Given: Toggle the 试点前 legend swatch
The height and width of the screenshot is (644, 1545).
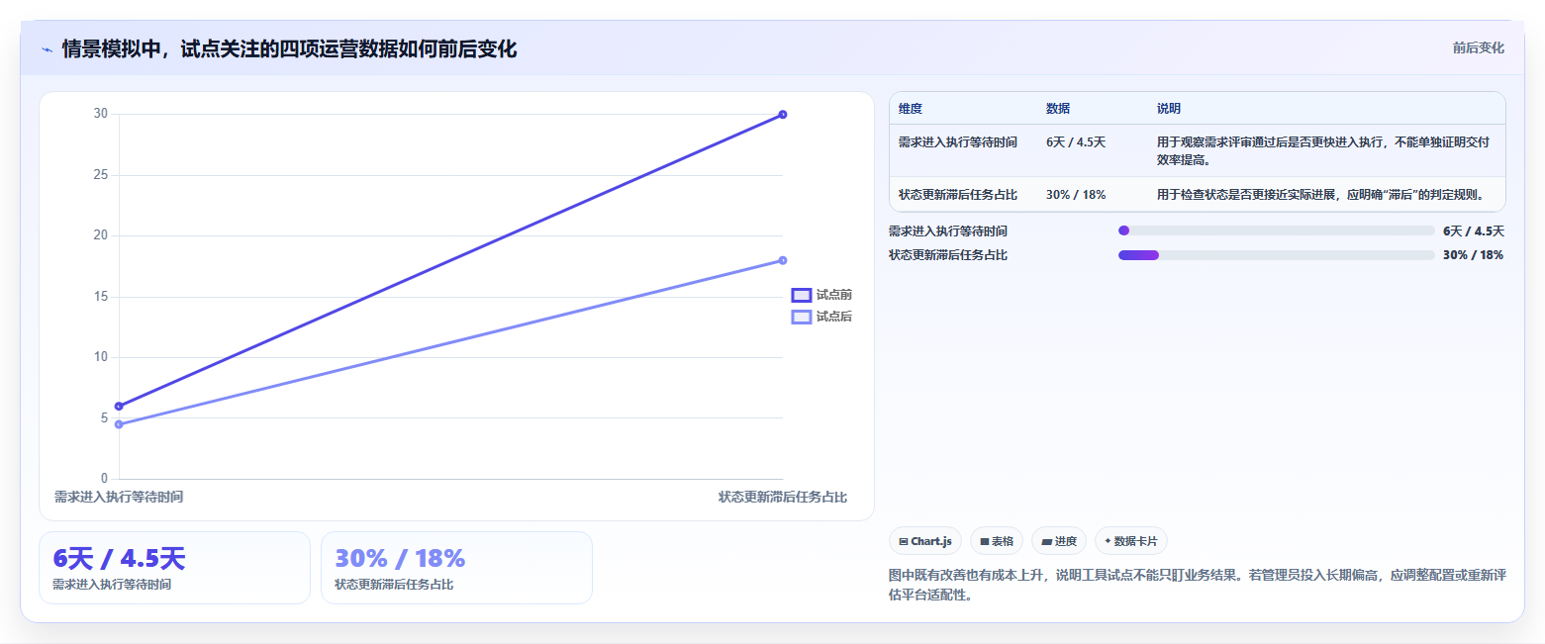Looking at the screenshot, I should pos(802,295).
